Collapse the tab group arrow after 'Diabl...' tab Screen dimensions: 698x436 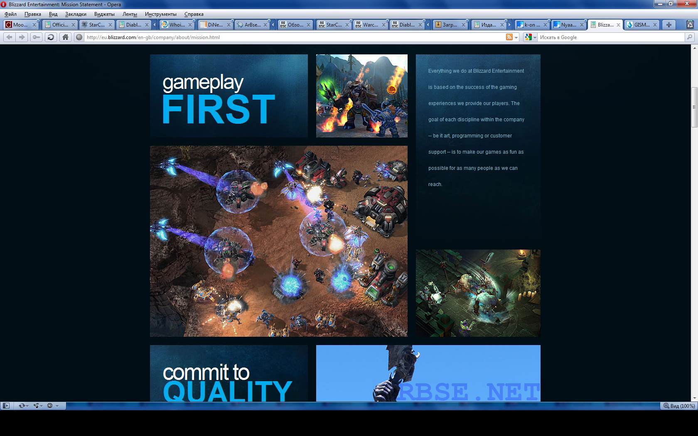[154, 25]
